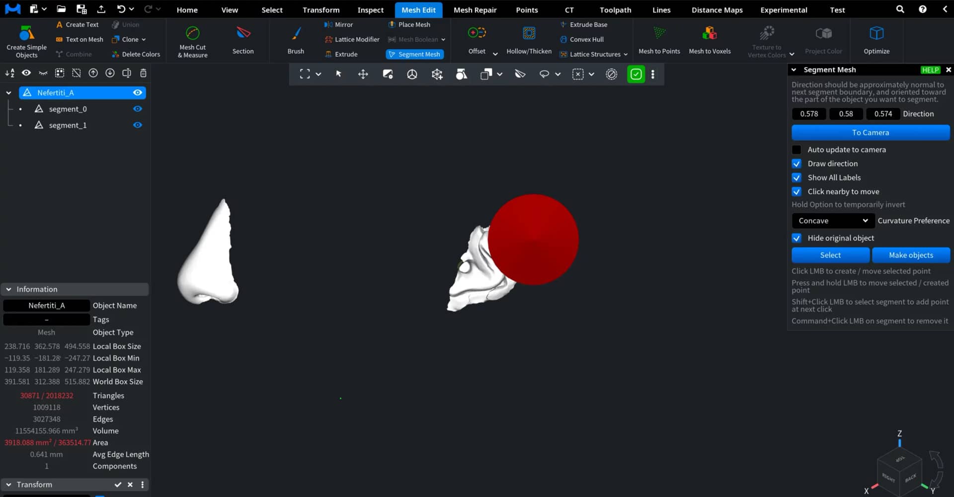Open Curvature Preference Concave dropdown
954x497 pixels.
(x=832, y=221)
